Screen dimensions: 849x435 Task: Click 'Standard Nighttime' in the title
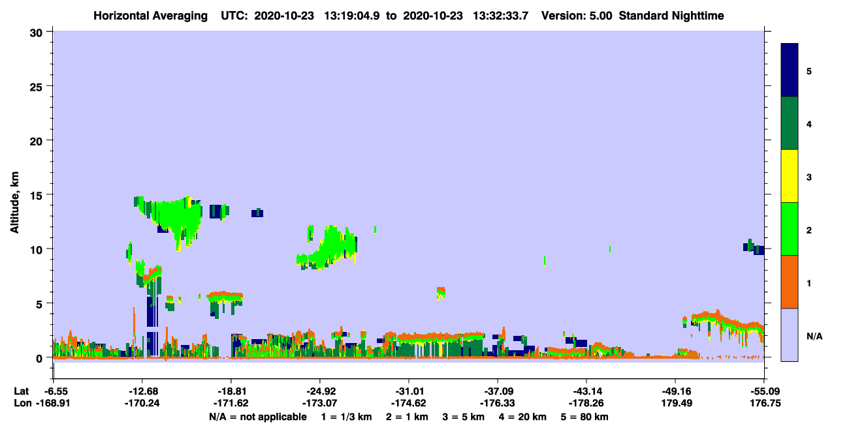(x=671, y=15)
